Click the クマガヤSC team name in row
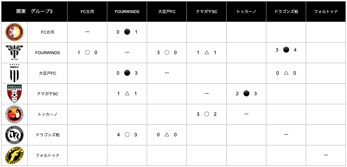 coord(47,94)
